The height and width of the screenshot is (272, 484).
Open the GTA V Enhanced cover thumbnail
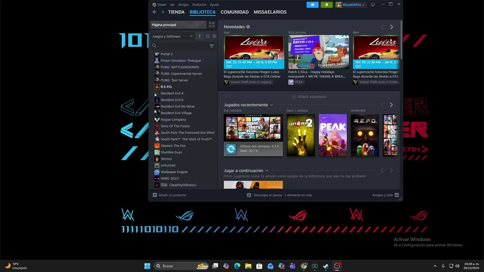pos(253,128)
